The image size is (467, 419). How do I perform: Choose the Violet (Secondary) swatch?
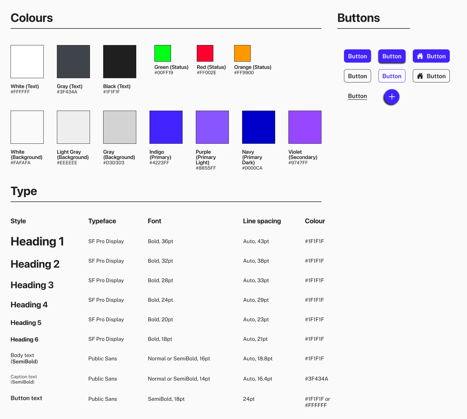305,127
